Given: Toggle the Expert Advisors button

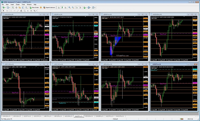Looking at the screenshot, I should 49,8.
